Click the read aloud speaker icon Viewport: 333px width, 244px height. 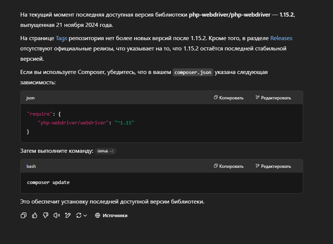point(56,215)
